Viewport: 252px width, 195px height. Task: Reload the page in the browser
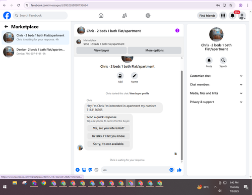tap(19, 5)
